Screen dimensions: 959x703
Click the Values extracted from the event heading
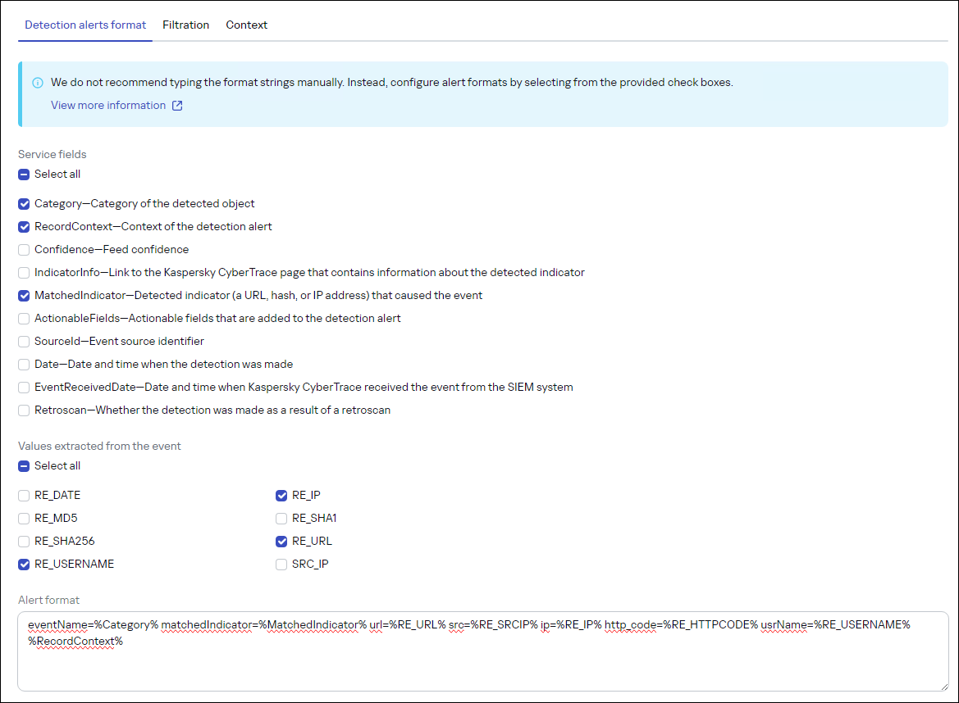tap(99, 446)
